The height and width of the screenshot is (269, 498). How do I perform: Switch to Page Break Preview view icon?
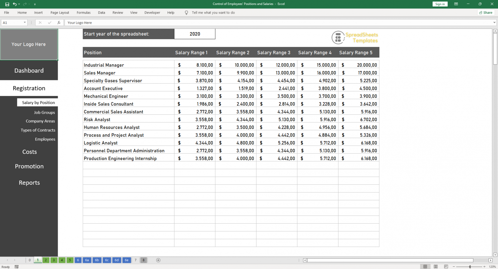[446, 266]
